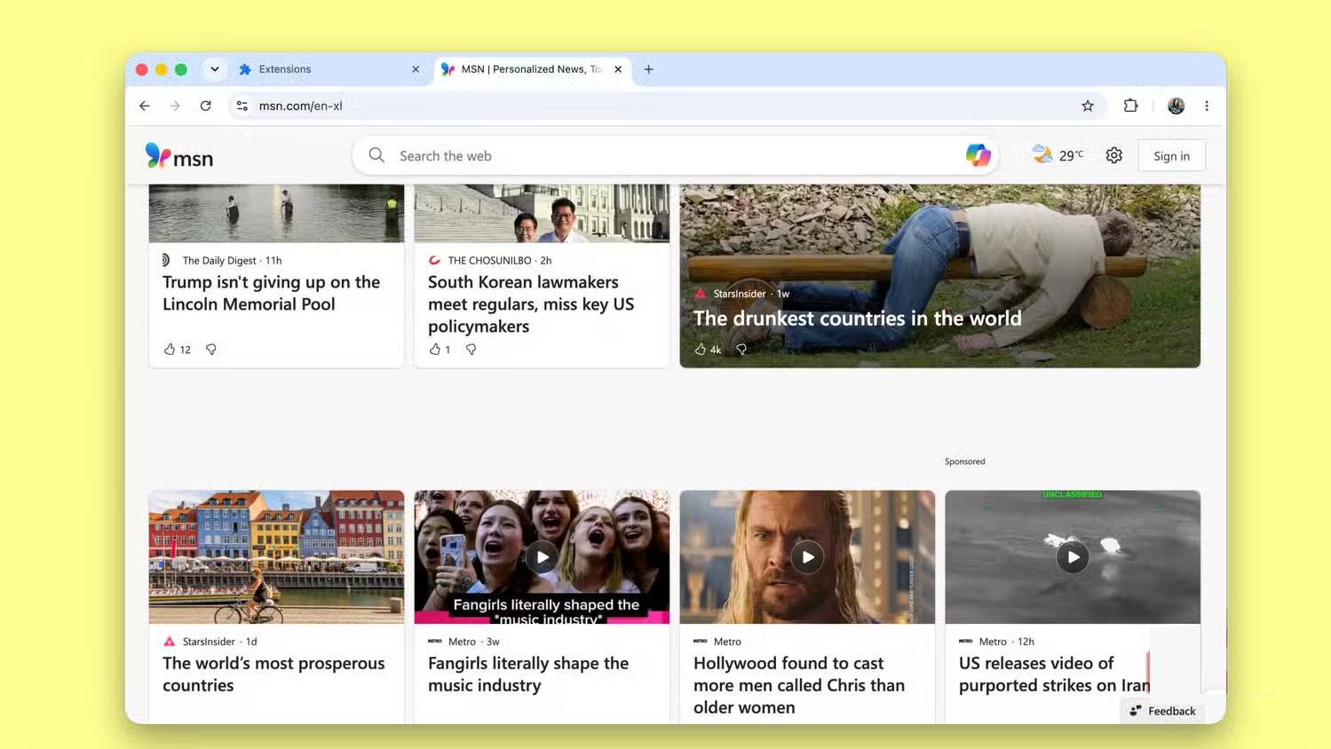
Task: Like the South Korean lawmakers article
Action: [x=435, y=350]
